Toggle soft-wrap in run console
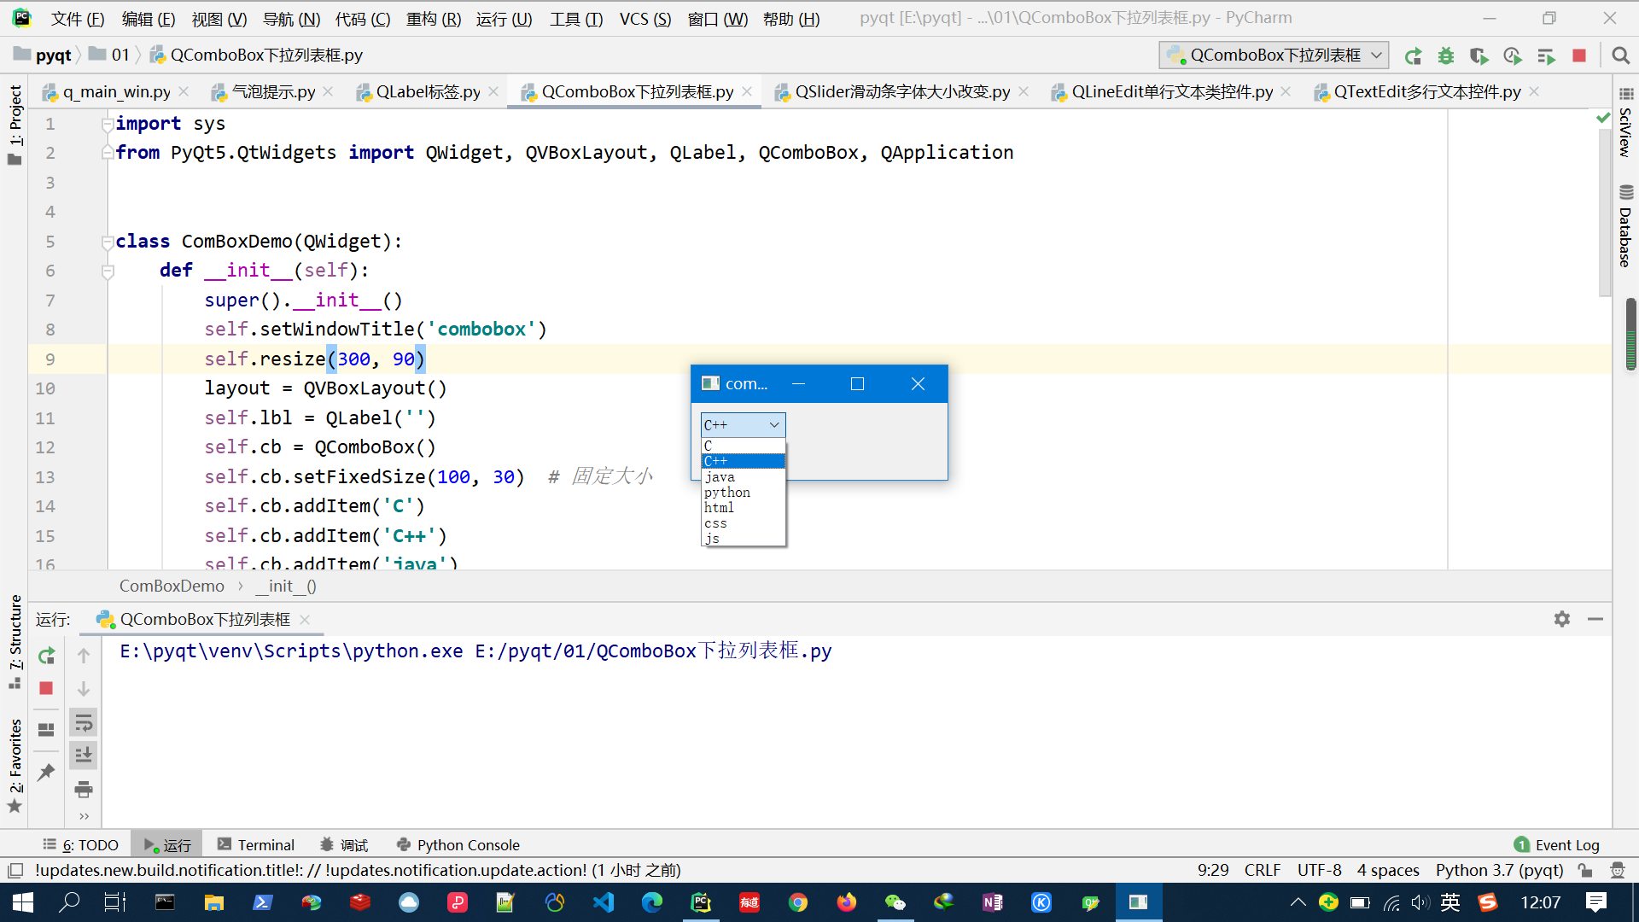The height and width of the screenshot is (922, 1639). coord(83,724)
